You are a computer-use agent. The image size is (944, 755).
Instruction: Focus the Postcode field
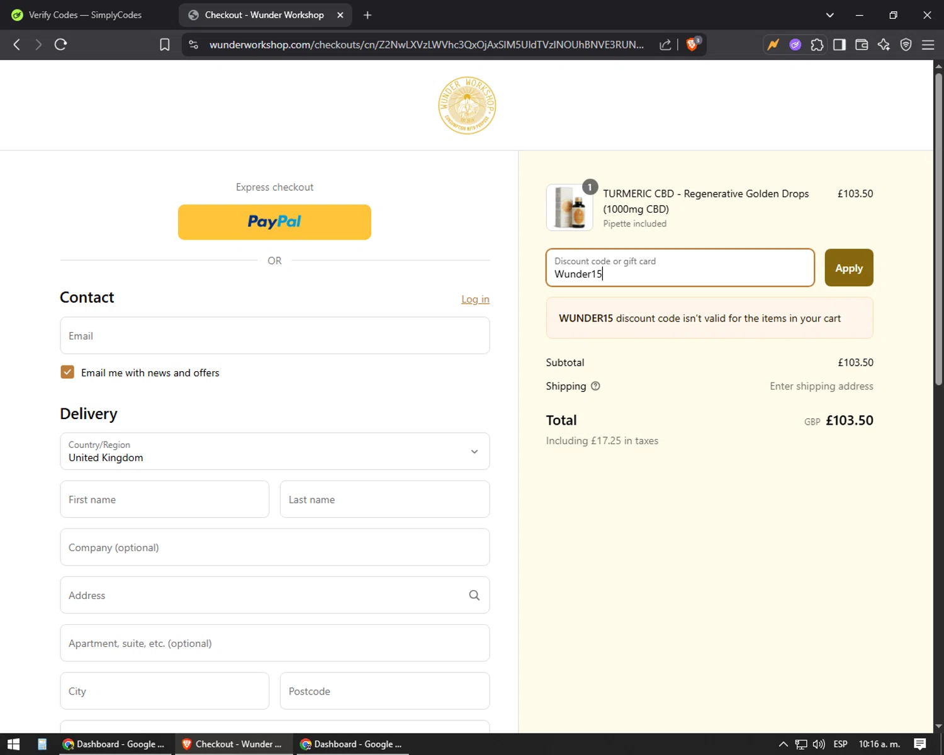pos(385,691)
